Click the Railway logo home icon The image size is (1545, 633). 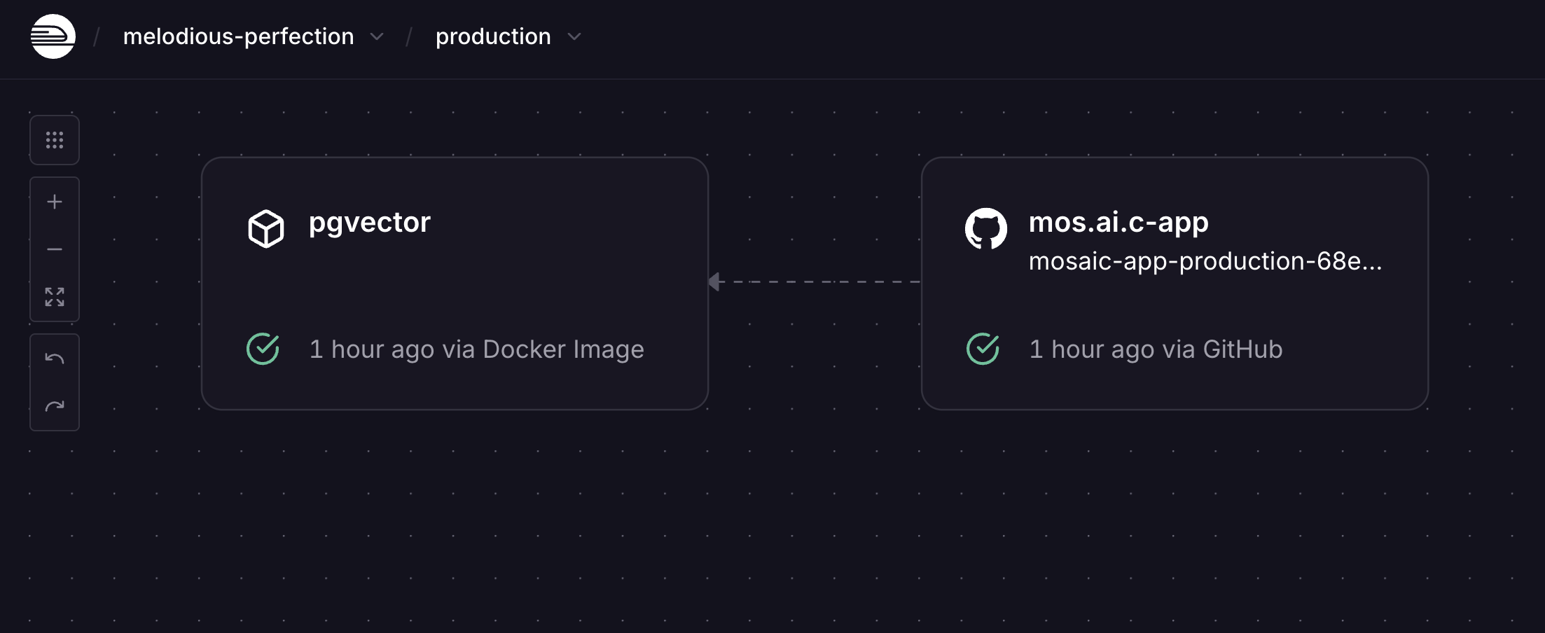click(x=53, y=36)
